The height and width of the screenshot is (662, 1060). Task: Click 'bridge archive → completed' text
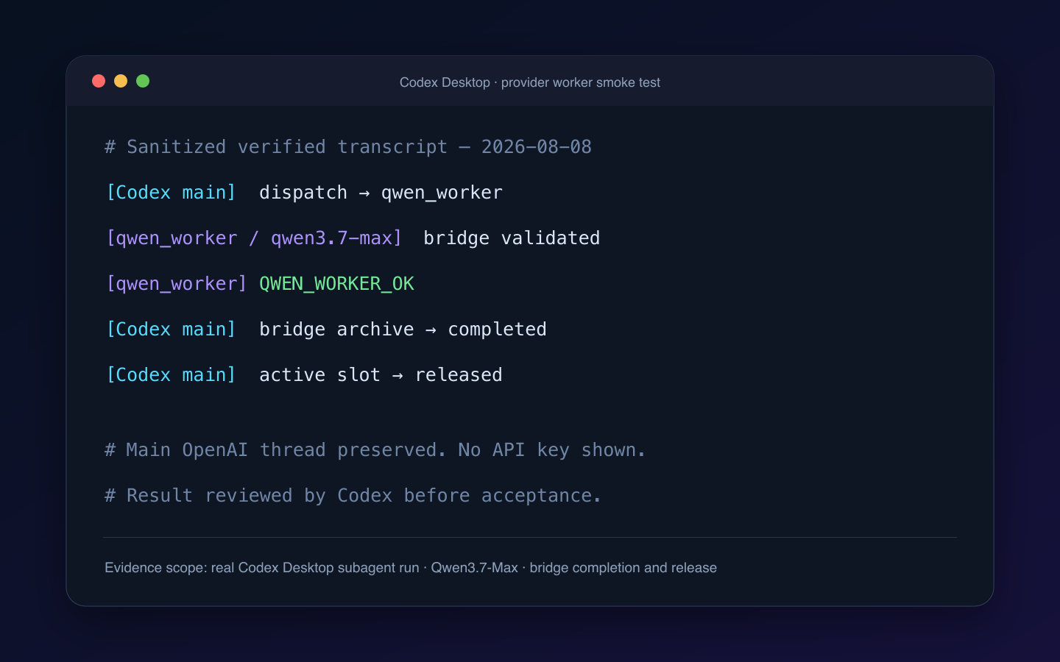pyautogui.click(x=403, y=330)
